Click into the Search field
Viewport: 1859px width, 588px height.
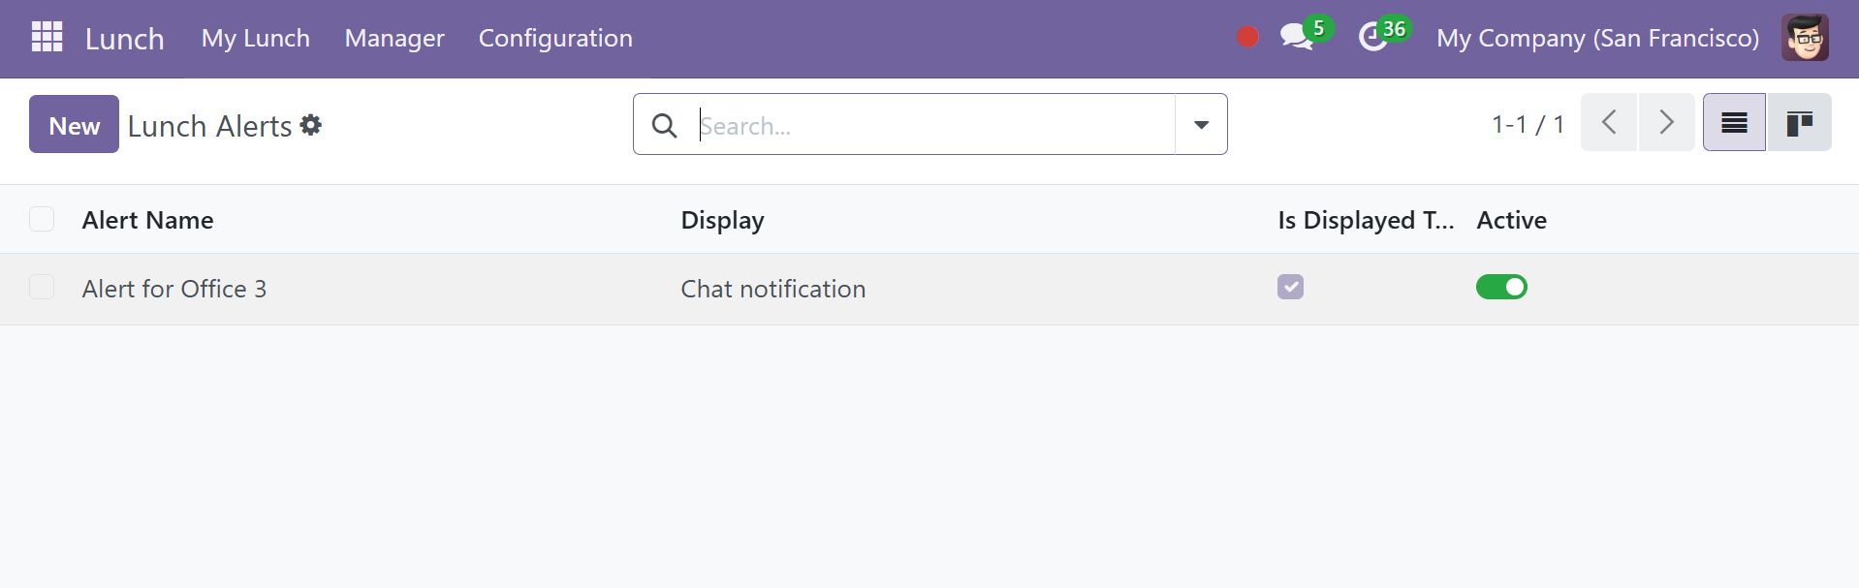click(x=935, y=125)
